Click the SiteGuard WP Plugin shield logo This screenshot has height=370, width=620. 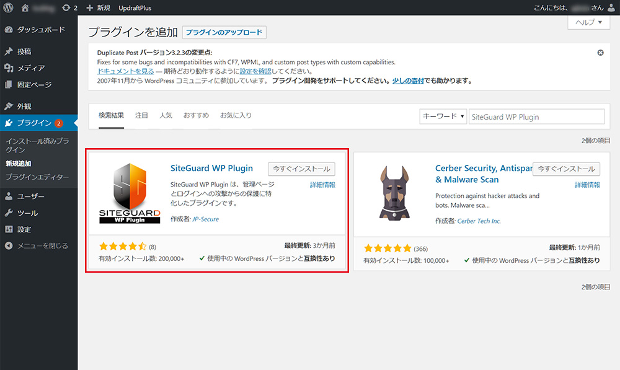coord(130,193)
